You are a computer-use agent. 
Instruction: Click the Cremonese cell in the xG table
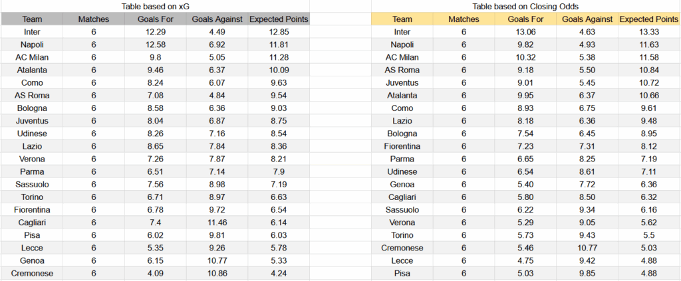(31, 273)
